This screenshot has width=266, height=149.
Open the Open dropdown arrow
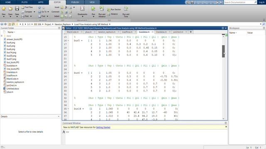10,17
